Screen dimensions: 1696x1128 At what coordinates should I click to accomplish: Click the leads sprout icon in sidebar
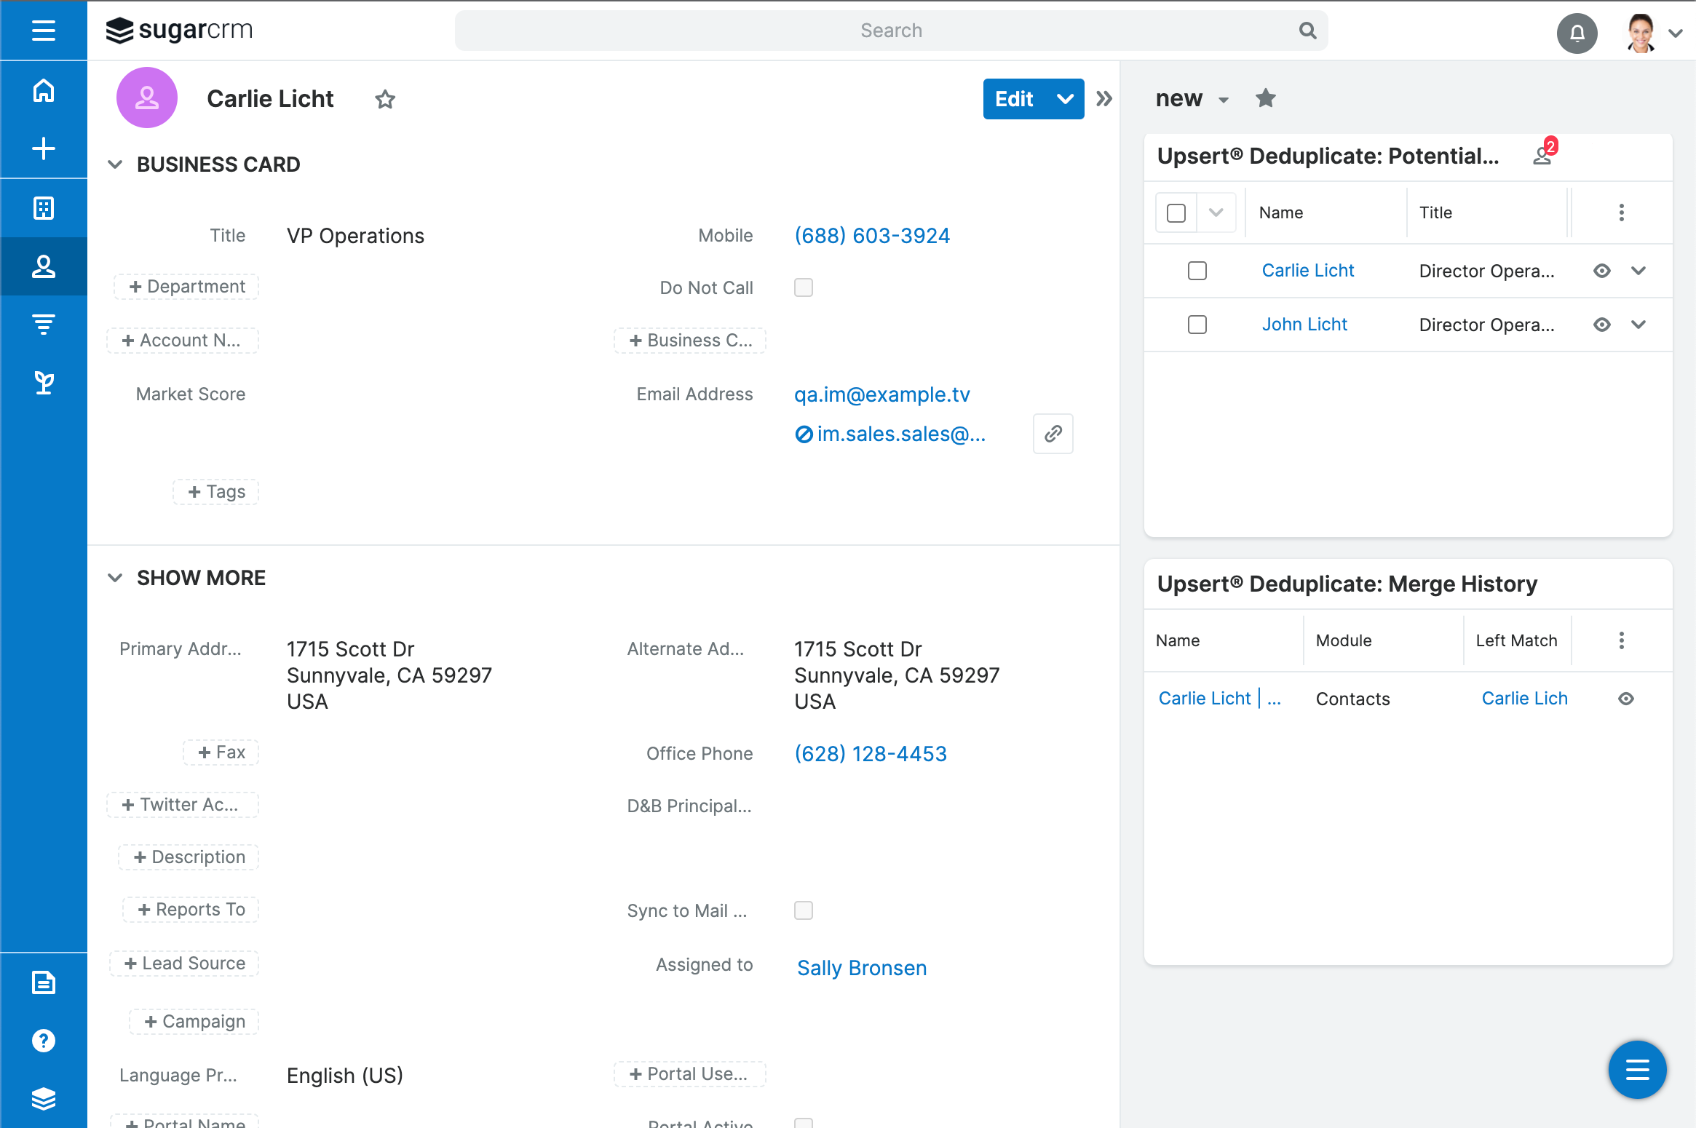coord(44,382)
